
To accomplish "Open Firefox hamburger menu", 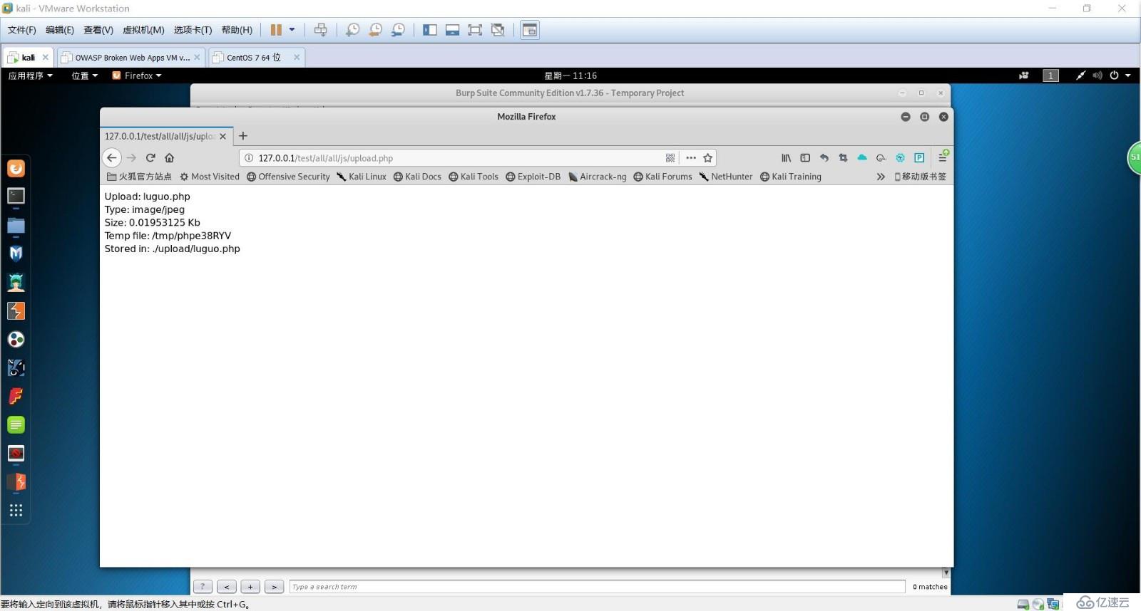I will pos(942,158).
